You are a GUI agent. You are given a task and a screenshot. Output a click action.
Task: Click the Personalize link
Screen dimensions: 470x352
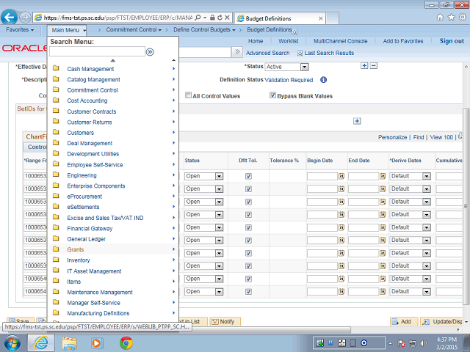(392, 137)
